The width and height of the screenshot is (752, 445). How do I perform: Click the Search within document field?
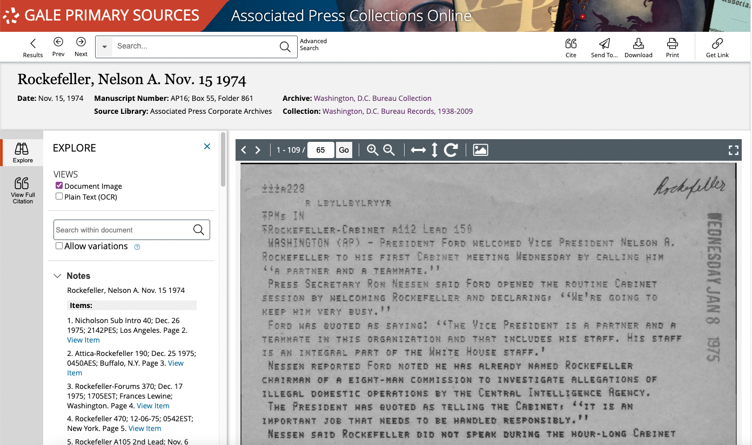click(122, 230)
